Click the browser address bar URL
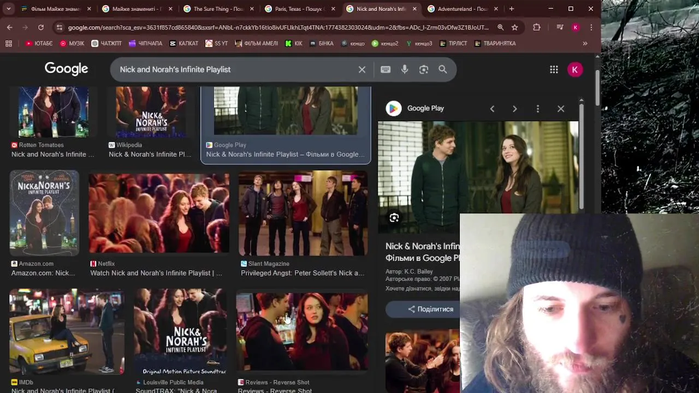Viewport: 699px width, 393px height. (x=279, y=27)
